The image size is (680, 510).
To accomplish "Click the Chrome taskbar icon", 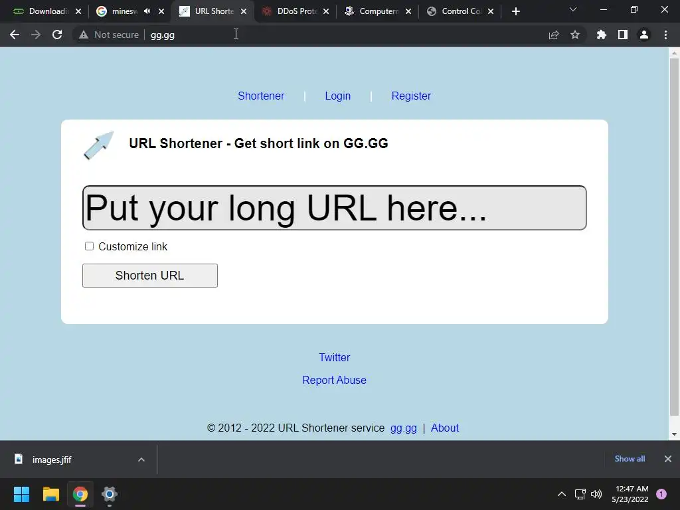I will (x=80, y=494).
